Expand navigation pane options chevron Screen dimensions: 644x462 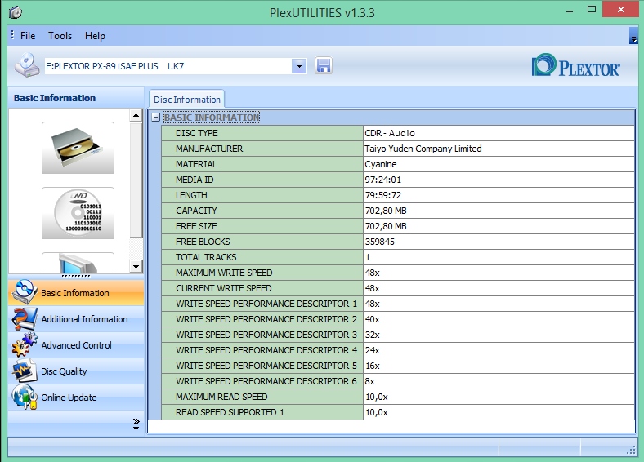tap(136, 423)
